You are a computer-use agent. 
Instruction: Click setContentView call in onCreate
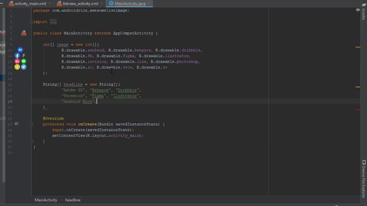pos(69,136)
